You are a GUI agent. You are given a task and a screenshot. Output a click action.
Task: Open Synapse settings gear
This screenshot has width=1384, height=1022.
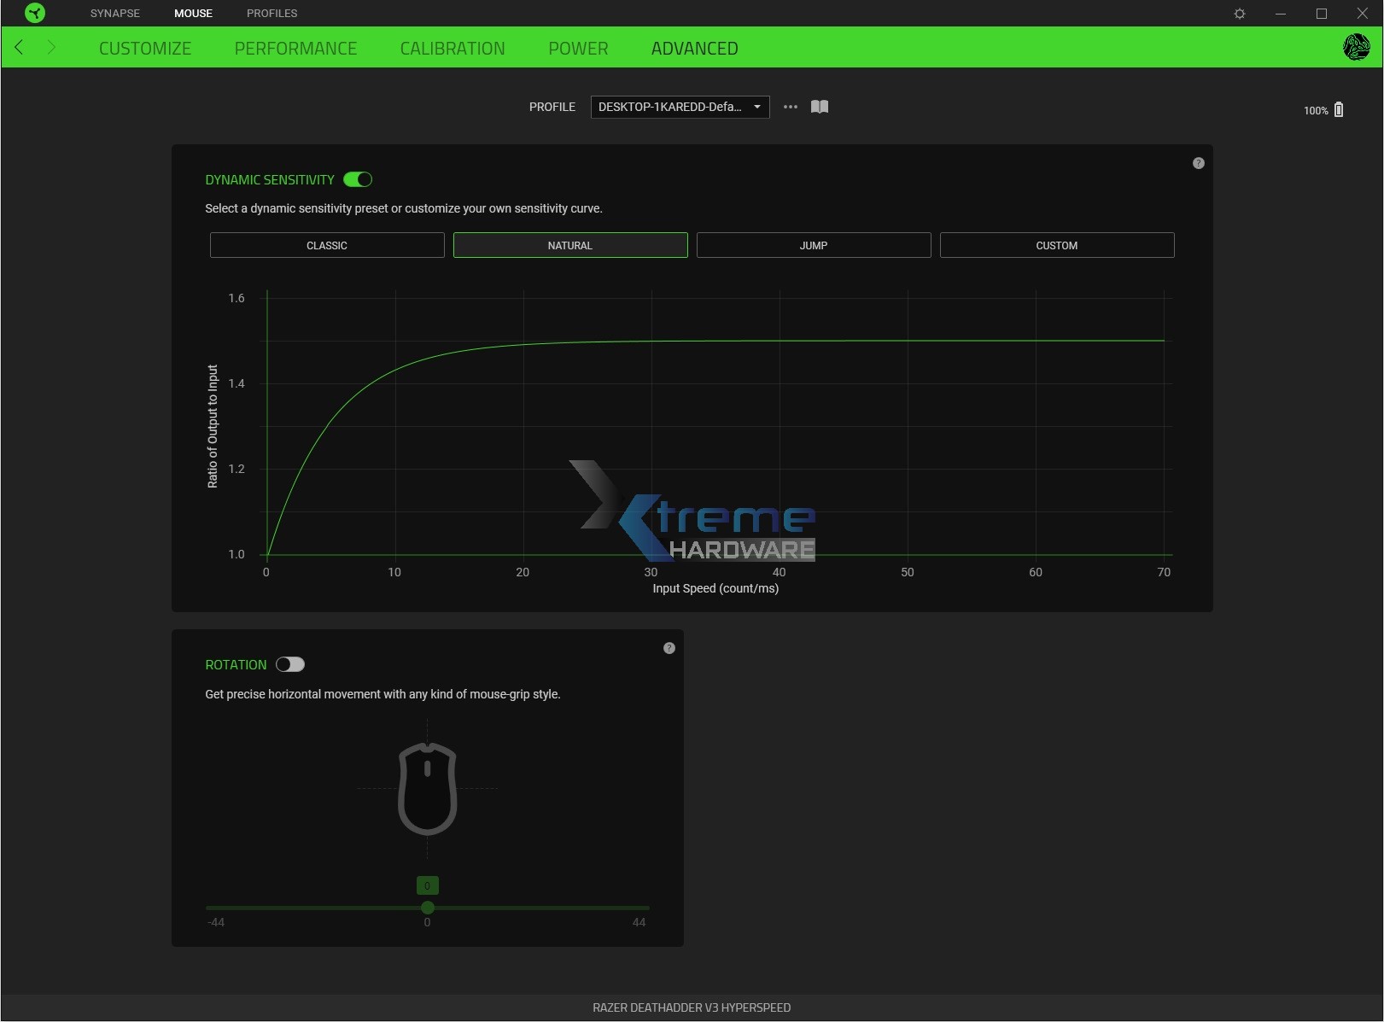[1240, 13]
